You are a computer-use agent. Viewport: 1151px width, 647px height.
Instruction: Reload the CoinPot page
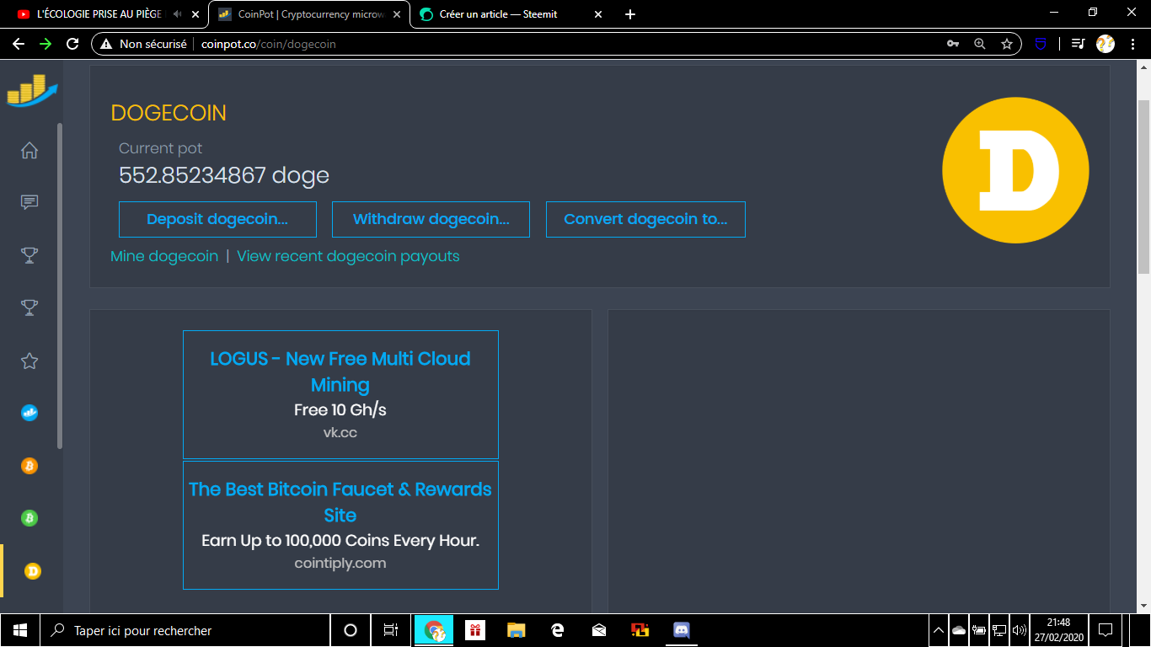coord(72,44)
